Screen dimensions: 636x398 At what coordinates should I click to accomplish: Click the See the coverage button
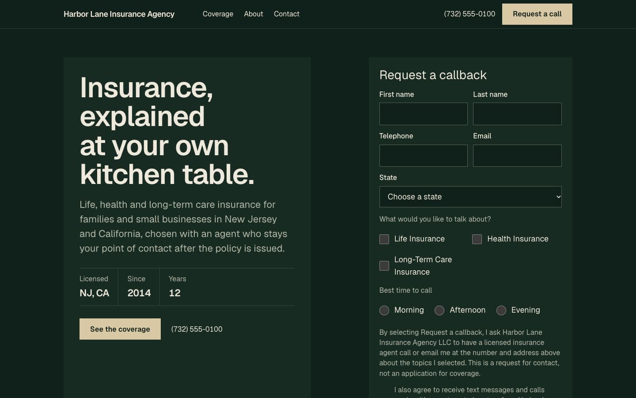tap(120, 329)
